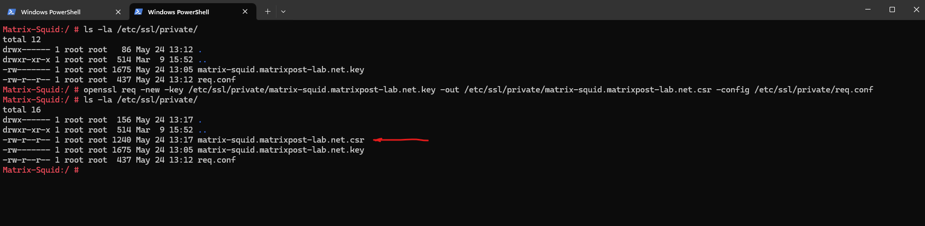
Task: Minimize the terminal window
Action: tap(868, 10)
